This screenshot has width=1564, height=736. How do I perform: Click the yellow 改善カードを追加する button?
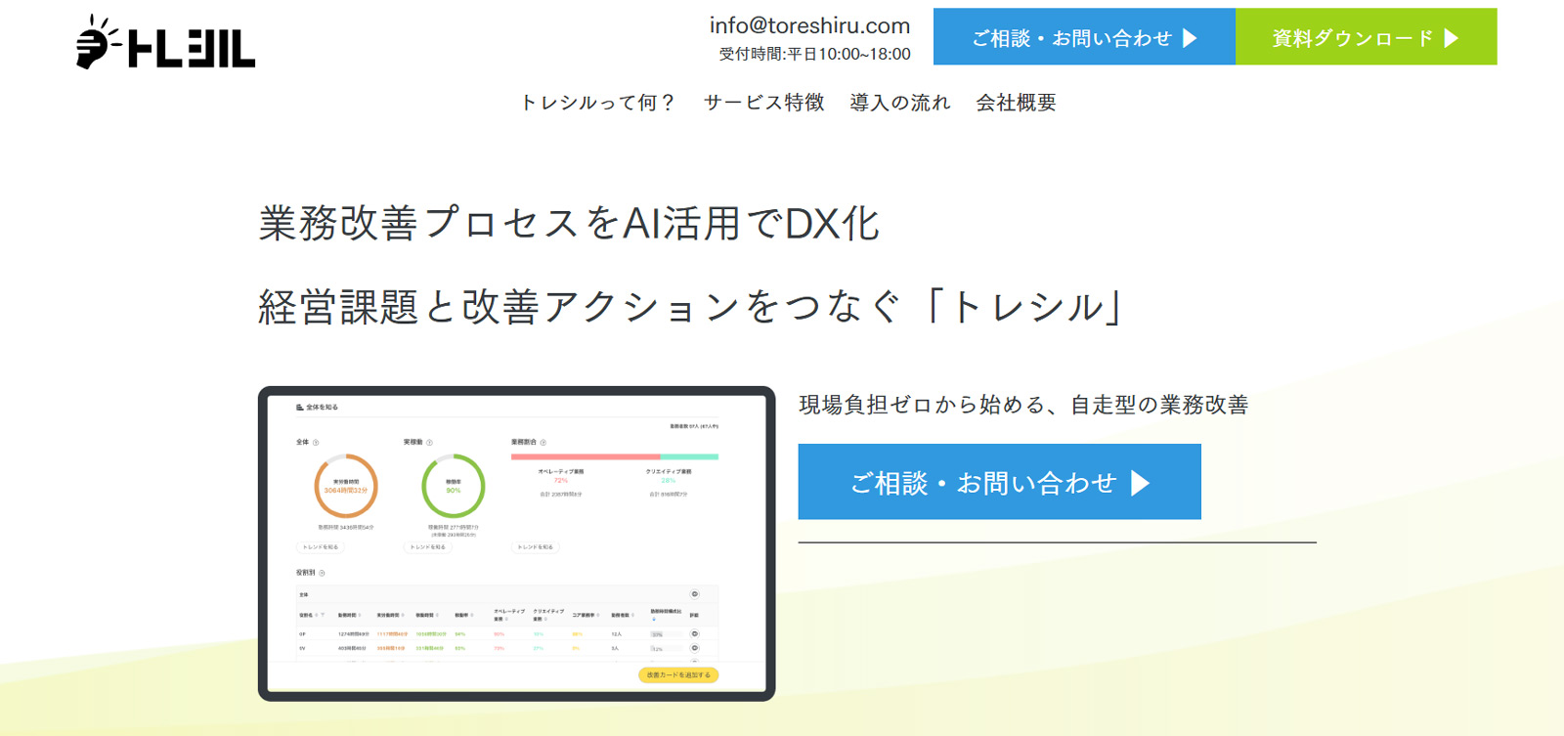(x=678, y=674)
